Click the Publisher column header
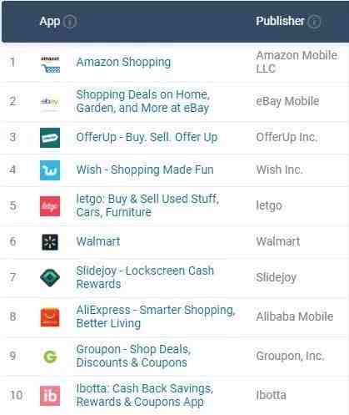This screenshot has width=349, height=415. pyautogui.click(x=280, y=21)
